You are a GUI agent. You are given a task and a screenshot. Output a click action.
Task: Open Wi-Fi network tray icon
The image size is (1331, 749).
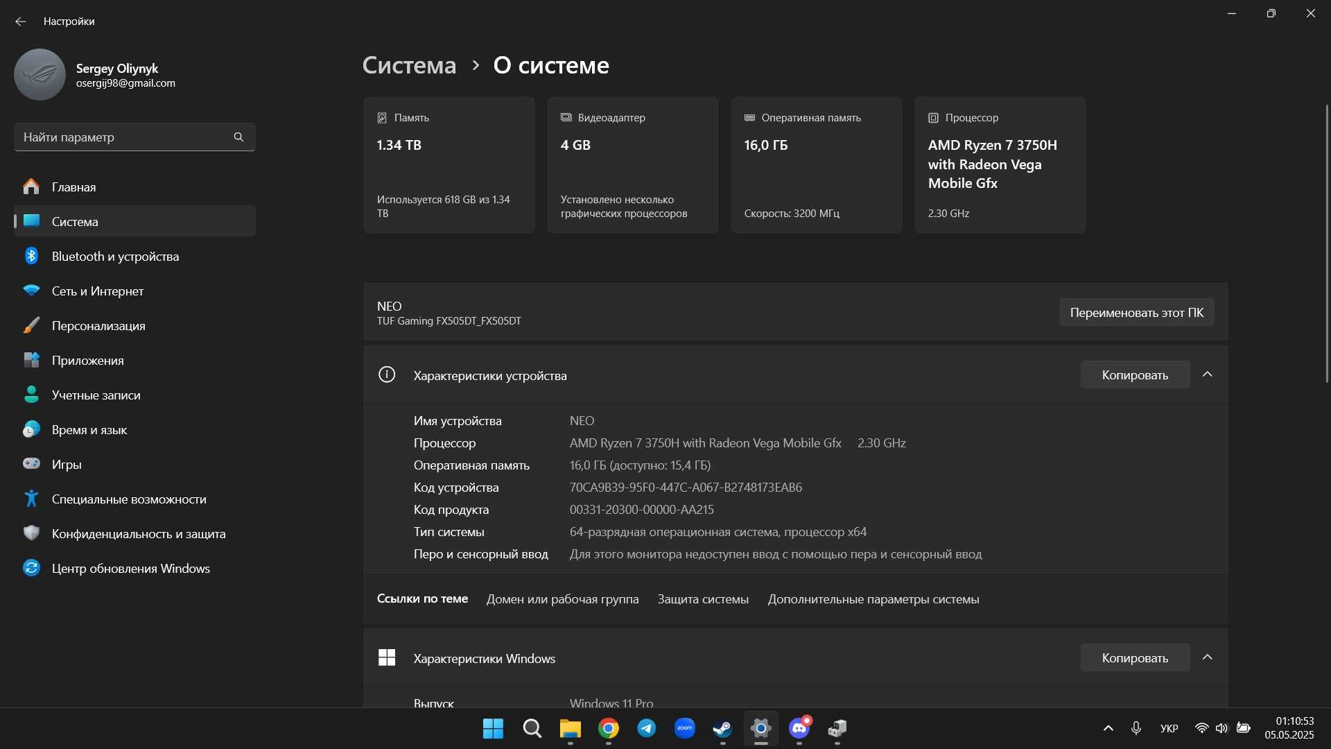click(x=1201, y=728)
